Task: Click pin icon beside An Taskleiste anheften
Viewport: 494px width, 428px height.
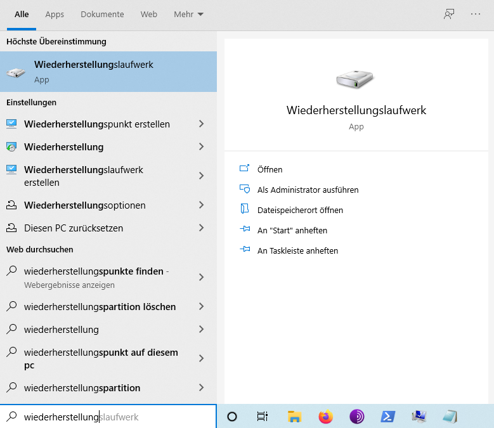Action: pyautogui.click(x=245, y=249)
